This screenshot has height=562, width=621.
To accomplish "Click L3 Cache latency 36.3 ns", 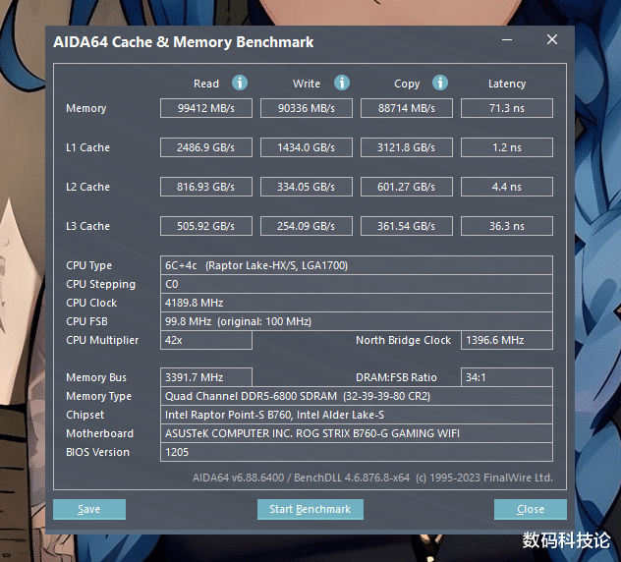I will click(x=507, y=226).
